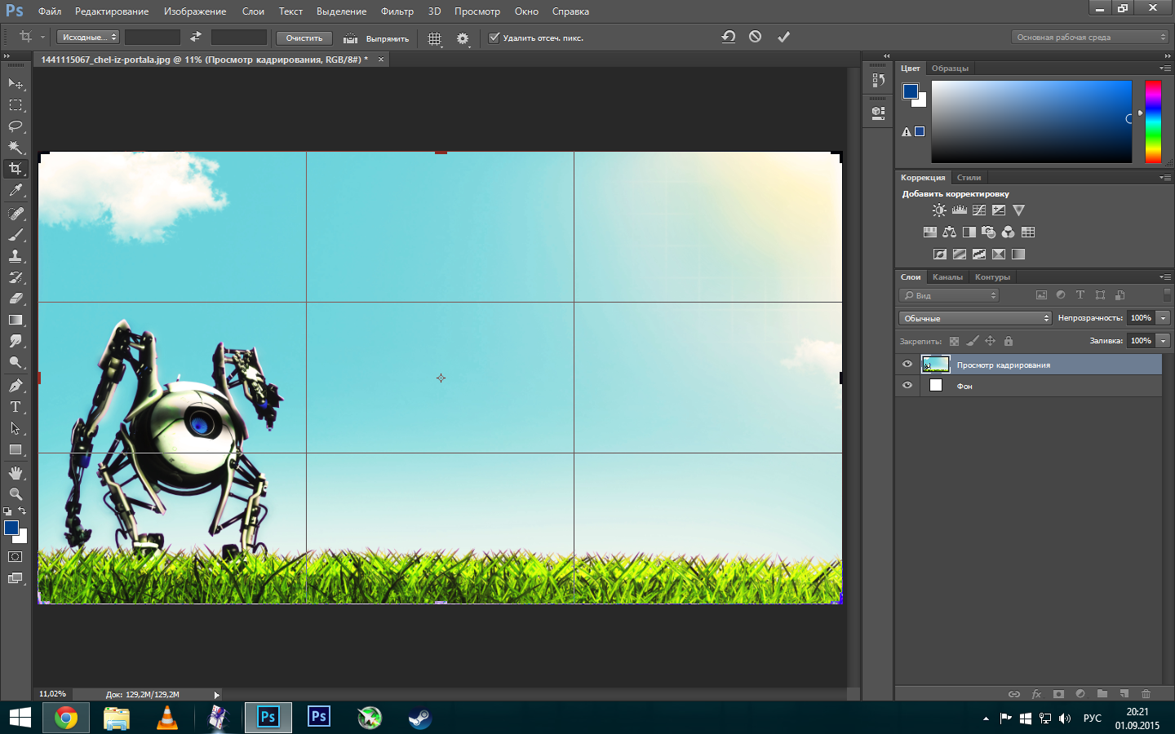
Task: Reset the crop box
Action: pyautogui.click(x=729, y=37)
